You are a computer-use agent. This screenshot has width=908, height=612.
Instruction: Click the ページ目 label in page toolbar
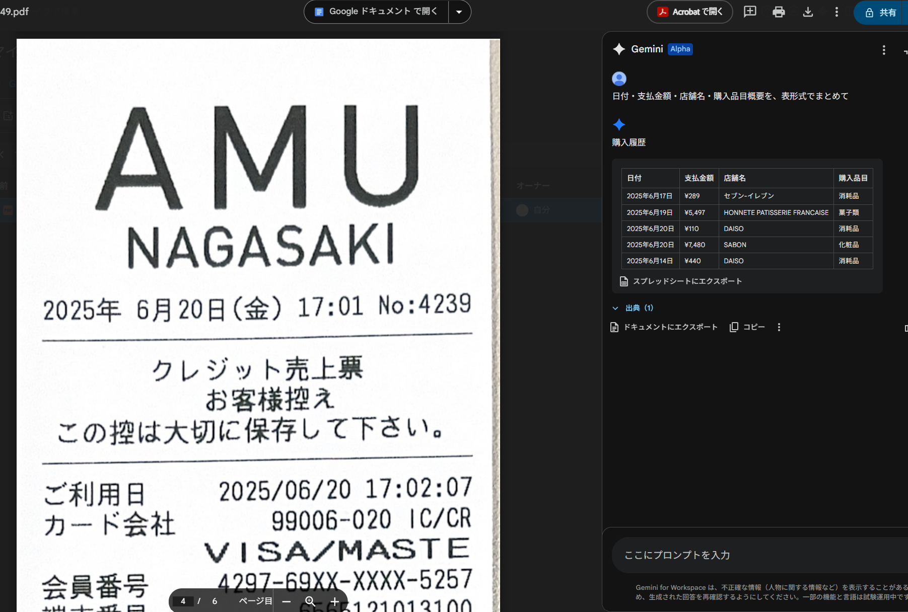pos(255,601)
